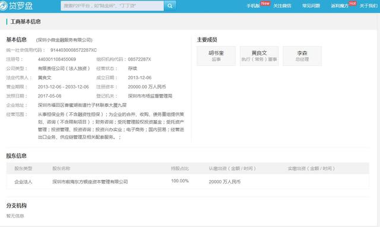Click the red New badge
The width and height of the screenshot is (380, 227).
click(265, 4)
